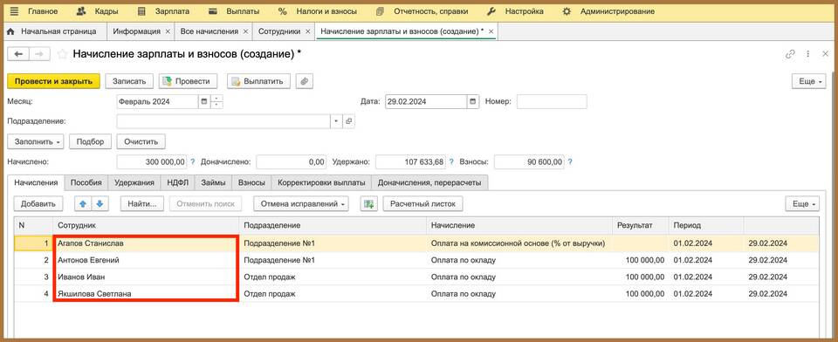Open the hamburger main menu icon
The image size is (838, 342).
(15, 11)
